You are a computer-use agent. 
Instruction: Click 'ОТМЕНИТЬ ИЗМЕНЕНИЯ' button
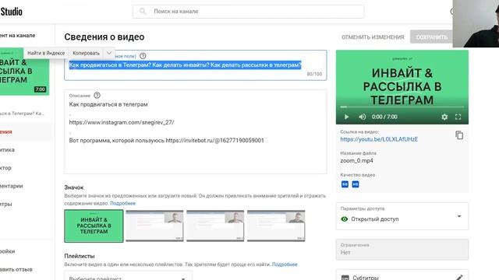[373, 37]
